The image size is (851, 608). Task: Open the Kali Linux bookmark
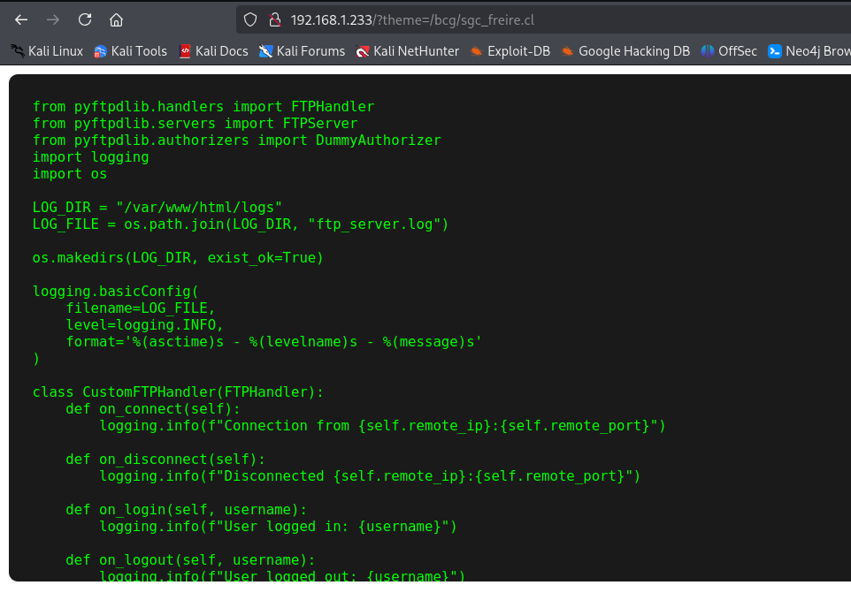(47, 51)
